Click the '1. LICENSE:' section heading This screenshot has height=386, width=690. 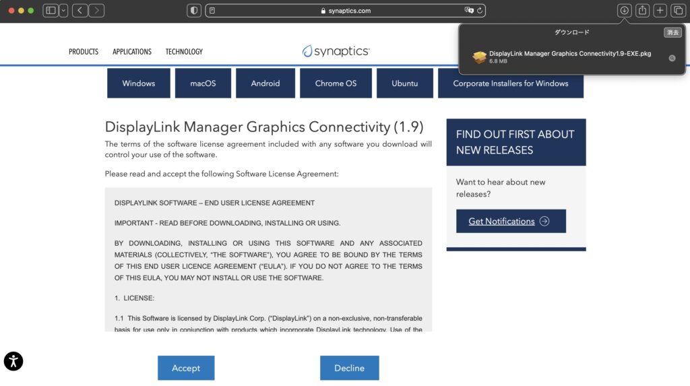click(134, 298)
